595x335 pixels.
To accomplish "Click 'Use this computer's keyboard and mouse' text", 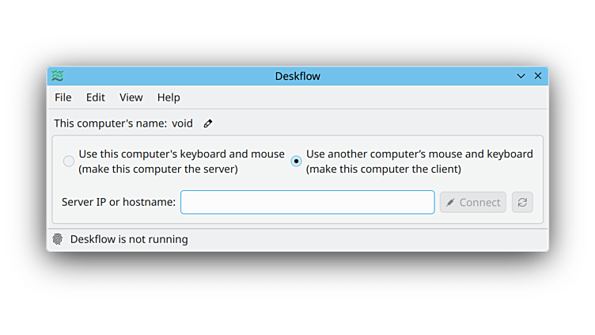I will click(x=181, y=154).
